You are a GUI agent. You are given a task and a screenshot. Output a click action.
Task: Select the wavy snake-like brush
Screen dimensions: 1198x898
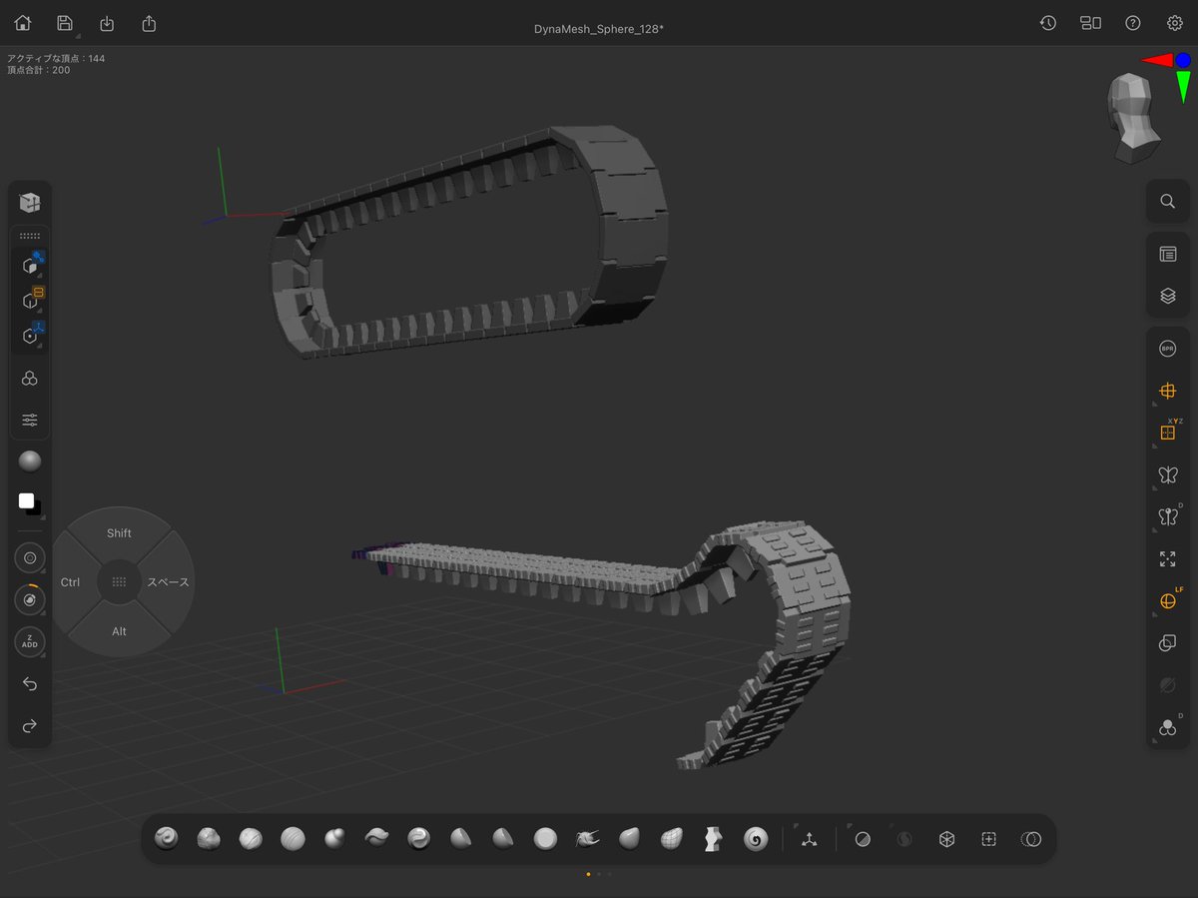(376, 838)
